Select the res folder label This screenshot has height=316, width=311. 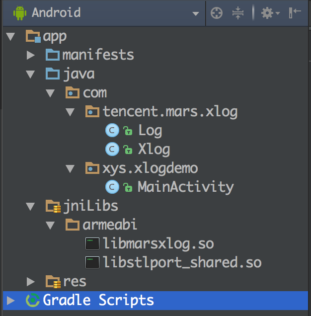click(x=75, y=282)
